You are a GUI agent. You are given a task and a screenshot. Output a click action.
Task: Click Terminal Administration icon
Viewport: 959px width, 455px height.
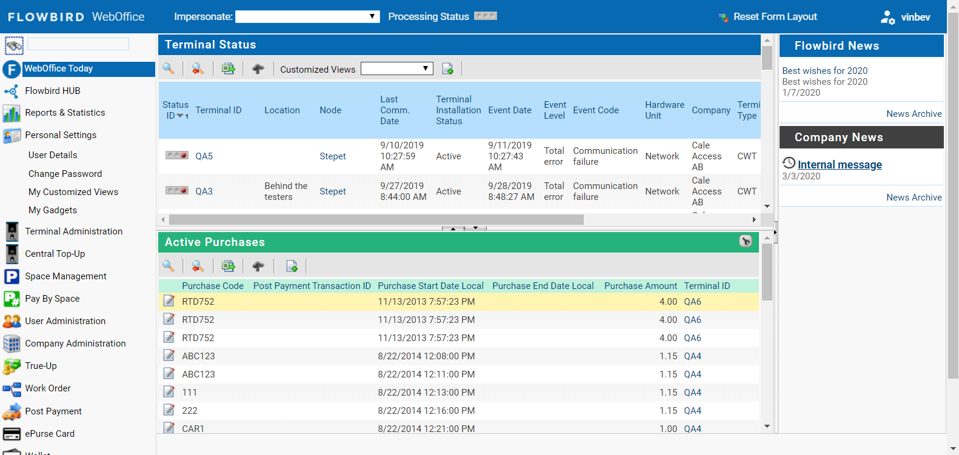(12, 231)
